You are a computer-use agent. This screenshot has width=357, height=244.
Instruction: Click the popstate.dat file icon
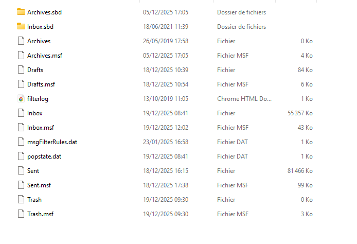(21, 156)
